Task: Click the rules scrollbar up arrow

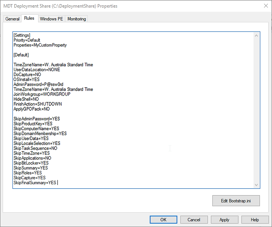Action: [x=256, y=36]
